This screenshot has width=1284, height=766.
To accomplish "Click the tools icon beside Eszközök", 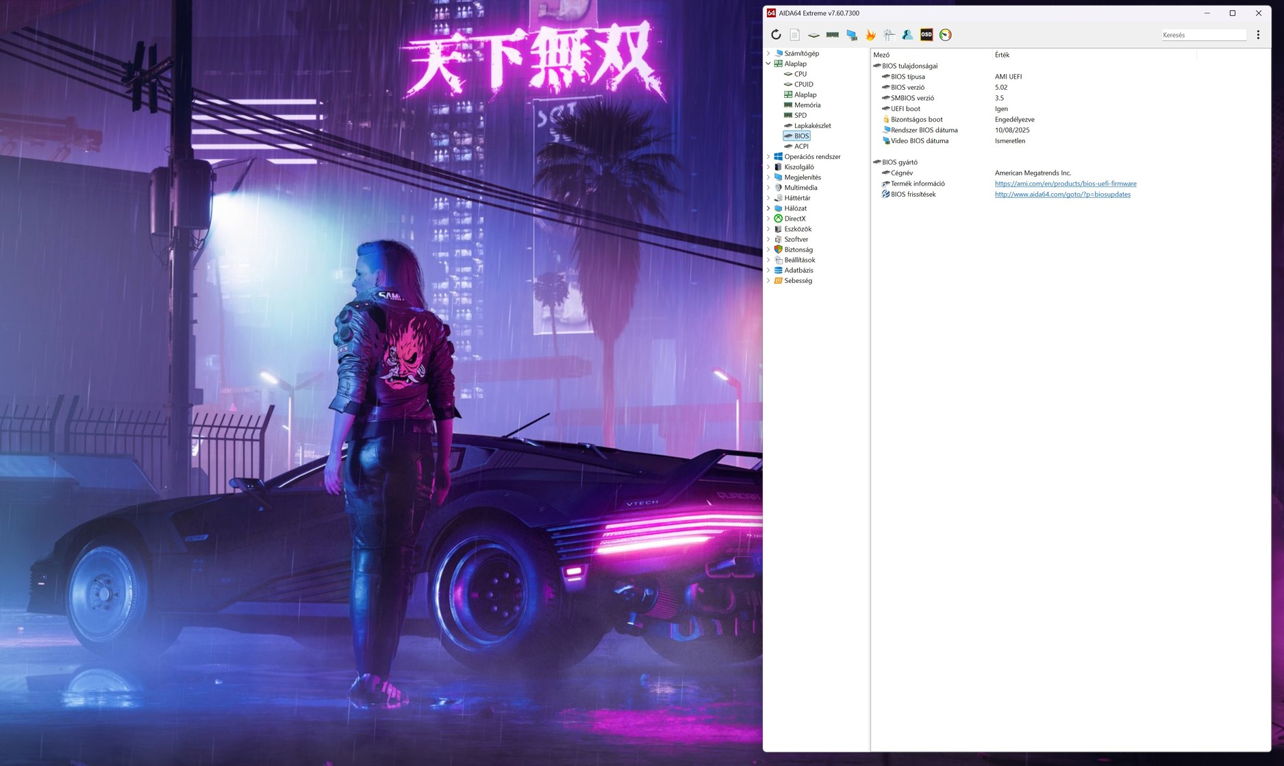I will (x=778, y=229).
